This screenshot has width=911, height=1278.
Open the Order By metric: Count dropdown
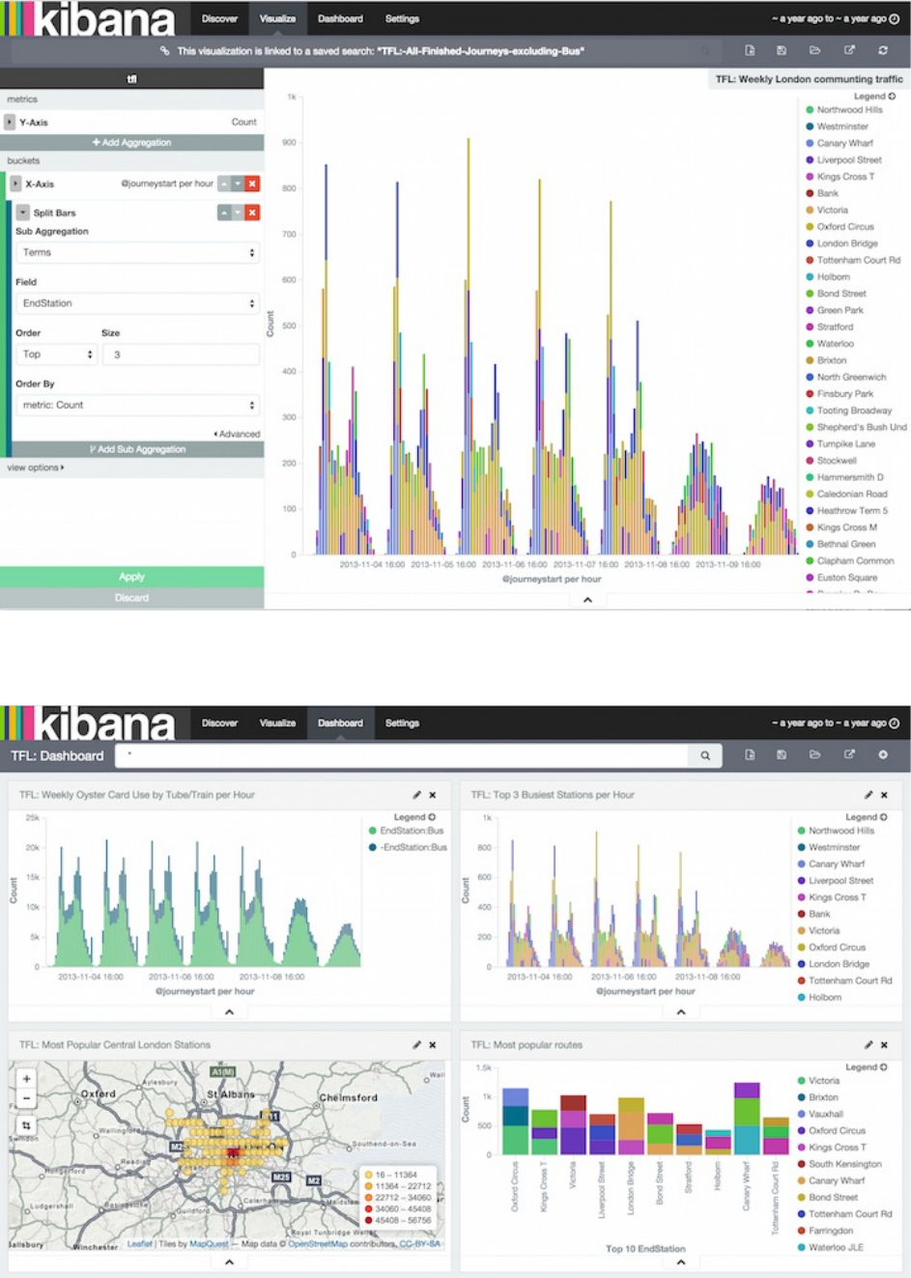138,406
